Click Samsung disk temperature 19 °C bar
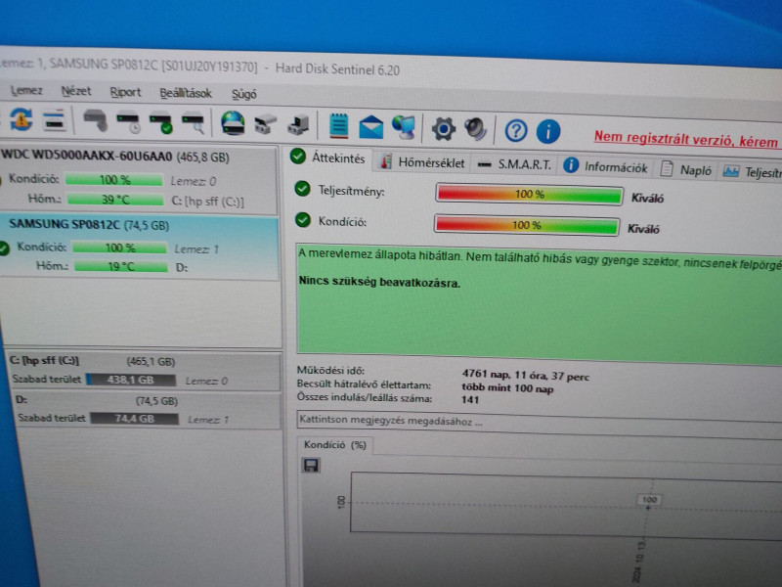The image size is (782, 587). [x=121, y=266]
